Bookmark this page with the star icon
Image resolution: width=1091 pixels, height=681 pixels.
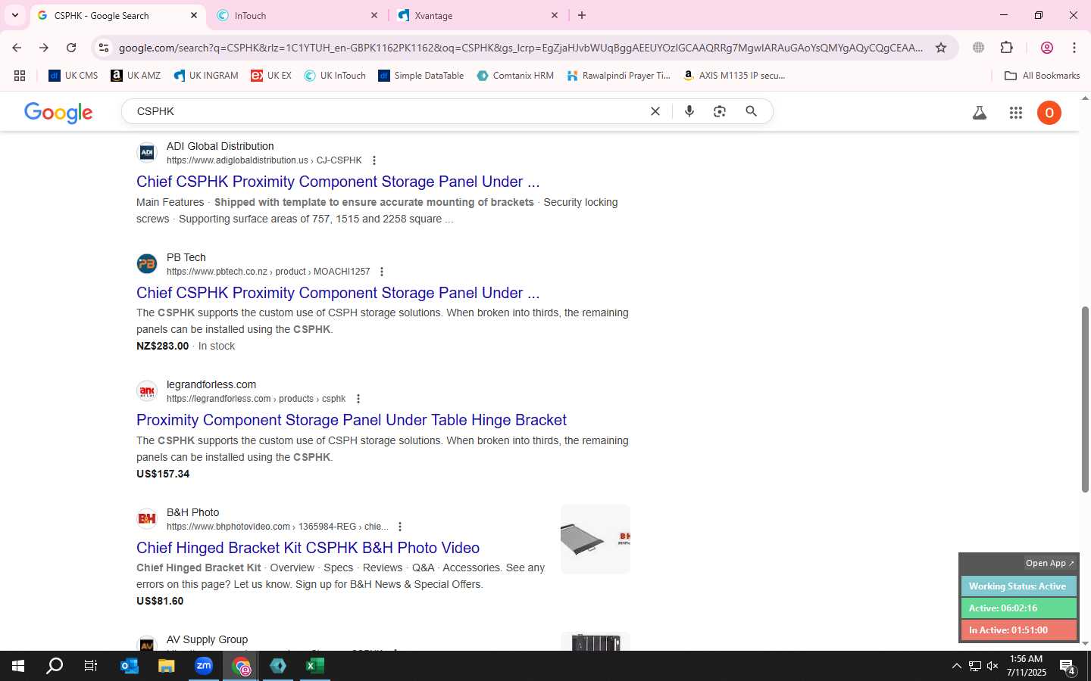[941, 48]
